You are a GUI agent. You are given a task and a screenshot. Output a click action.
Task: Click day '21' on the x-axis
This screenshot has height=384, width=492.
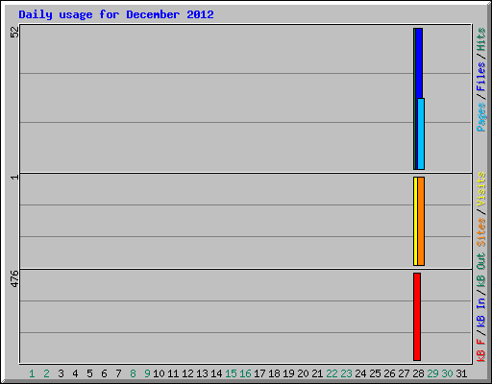click(317, 373)
